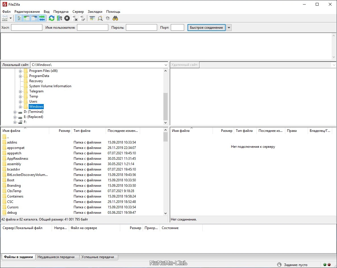Select the parent '..' folder entry
337x268 pixels.
8,137
